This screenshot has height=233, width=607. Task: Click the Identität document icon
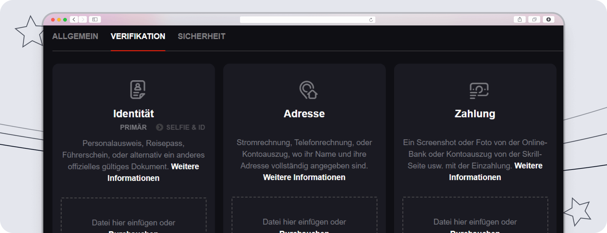pyautogui.click(x=138, y=90)
